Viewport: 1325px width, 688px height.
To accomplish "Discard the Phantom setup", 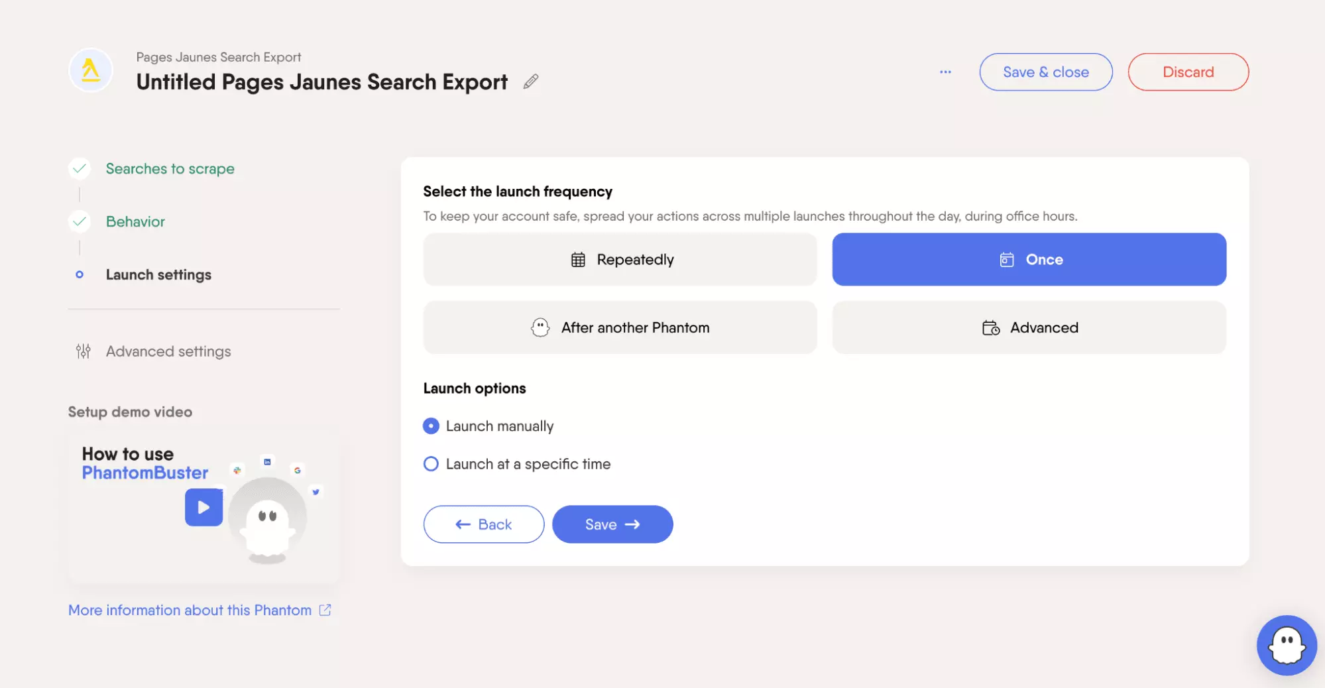I will point(1188,72).
